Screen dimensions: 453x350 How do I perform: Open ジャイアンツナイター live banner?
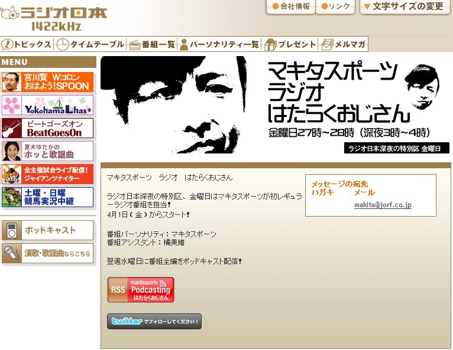(x=48, y=174)
